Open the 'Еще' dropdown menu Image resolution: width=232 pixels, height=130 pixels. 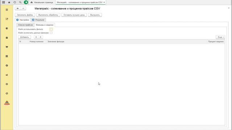coord(220,37)
